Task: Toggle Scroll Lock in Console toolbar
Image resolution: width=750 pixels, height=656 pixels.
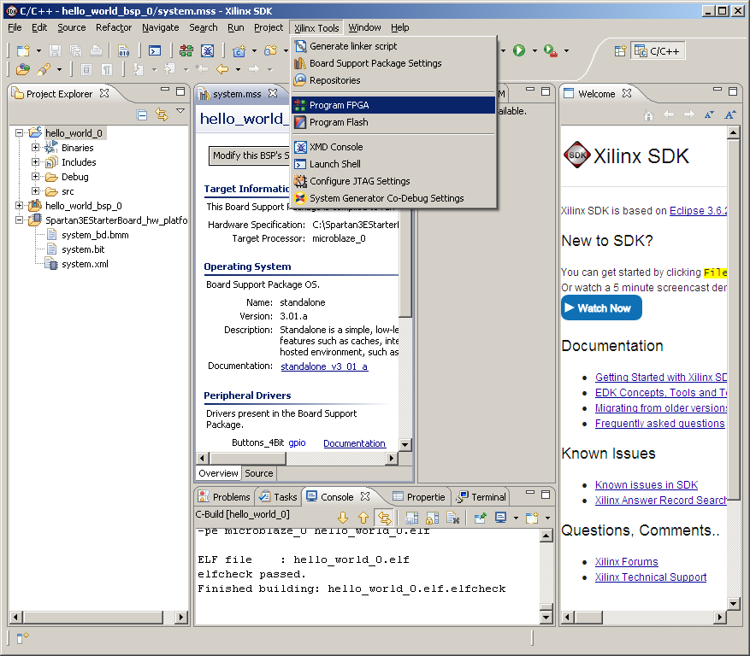Action: click(432, 518)
